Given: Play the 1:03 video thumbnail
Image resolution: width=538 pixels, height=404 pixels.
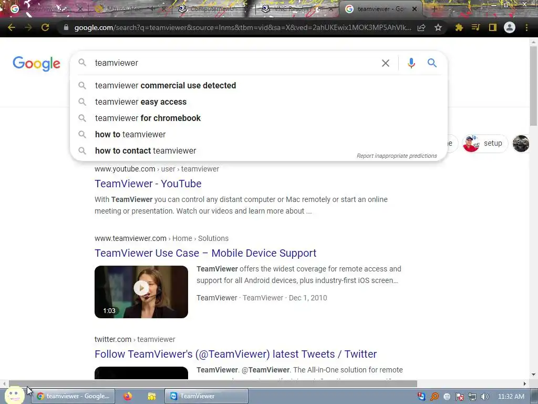Looking at the screenshot, I should tap(141, 291).
